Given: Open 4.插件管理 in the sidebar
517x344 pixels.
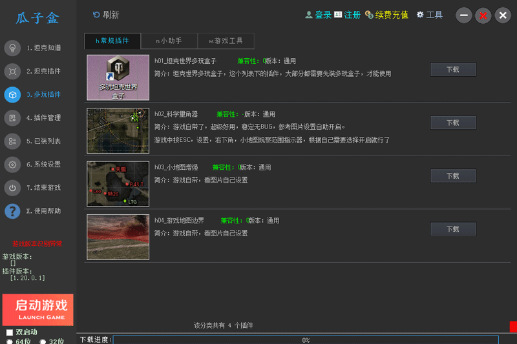Looking at the screenshot, I should point(43,118).
